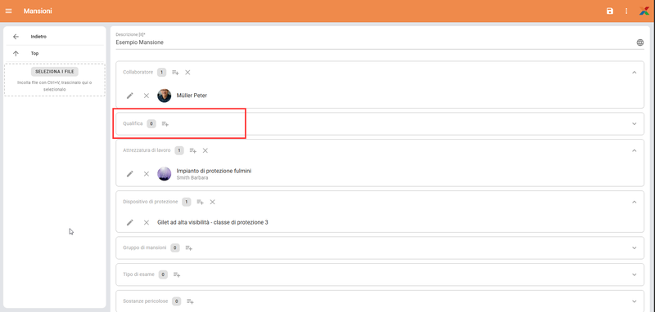This screenshot has width=655, height=312.
Task: Click the Incolla file con Ctrl+V hint
Action: click(x=55, y=86)
